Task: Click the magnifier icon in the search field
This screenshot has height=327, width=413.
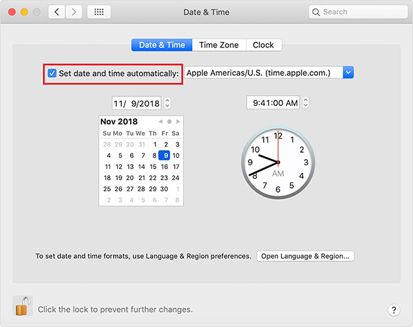Action: pyautogui.click(x=316, y=12)
